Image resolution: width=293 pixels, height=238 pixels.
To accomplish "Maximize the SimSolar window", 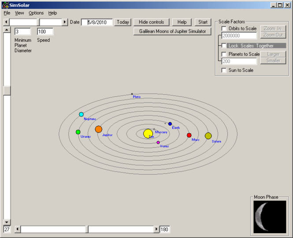I will 280,5.
